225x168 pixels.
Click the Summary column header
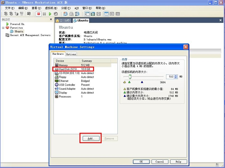pyautogui.click(x=95, y=61)
